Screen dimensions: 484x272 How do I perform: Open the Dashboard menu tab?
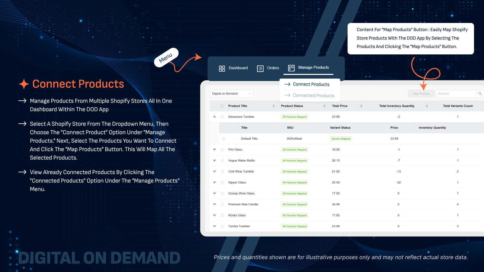233,68
